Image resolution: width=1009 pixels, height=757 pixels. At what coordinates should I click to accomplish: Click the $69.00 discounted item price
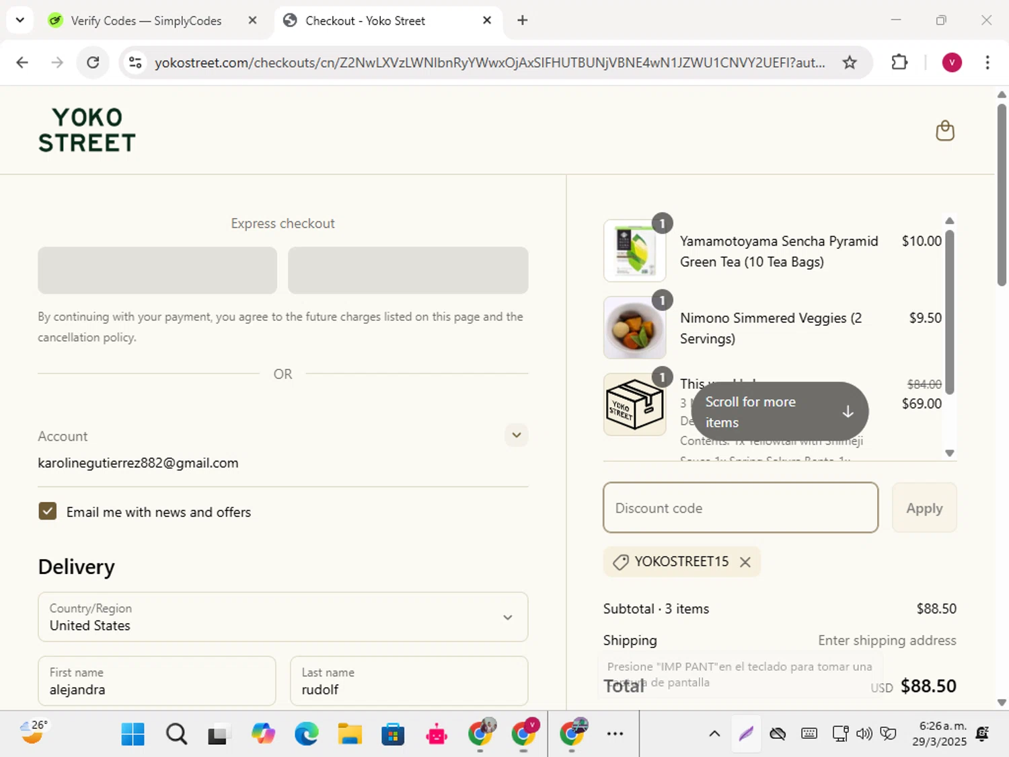(x=922, y=404)
